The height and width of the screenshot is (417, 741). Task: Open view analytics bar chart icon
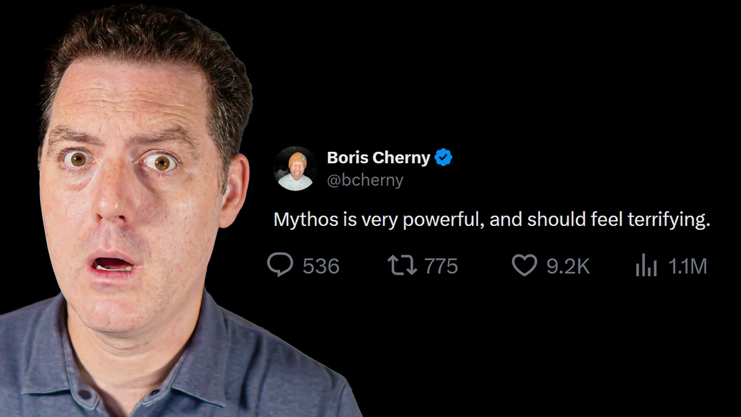[646, 266]
